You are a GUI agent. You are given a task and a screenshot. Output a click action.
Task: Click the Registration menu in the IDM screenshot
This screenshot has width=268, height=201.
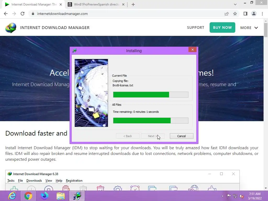click(x=74, y=181)
